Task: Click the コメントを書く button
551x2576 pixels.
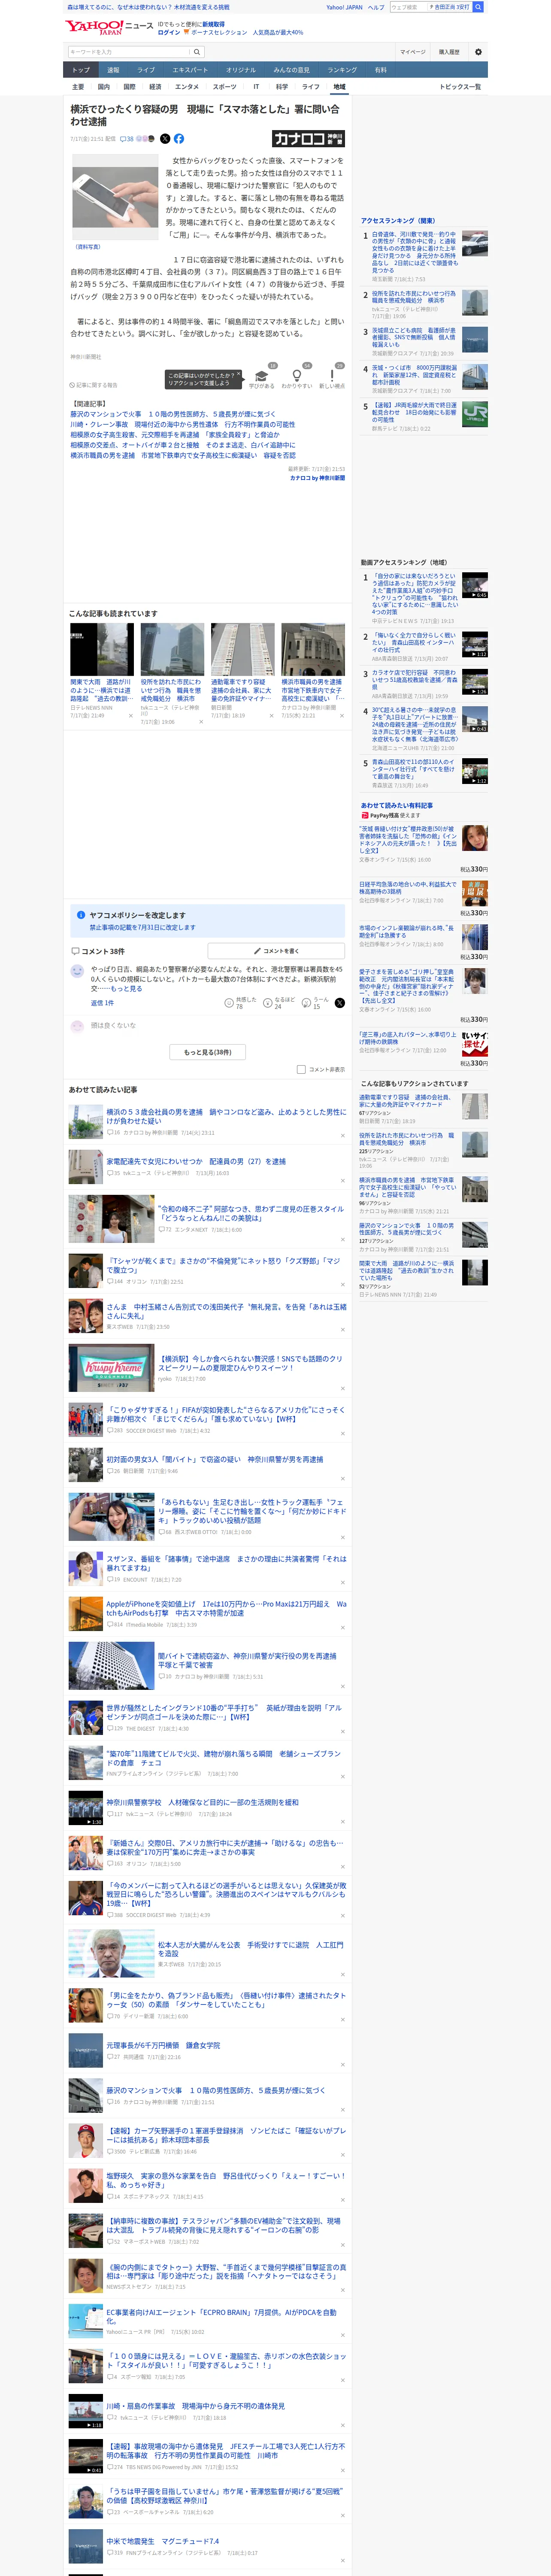Action: (276, 951)
